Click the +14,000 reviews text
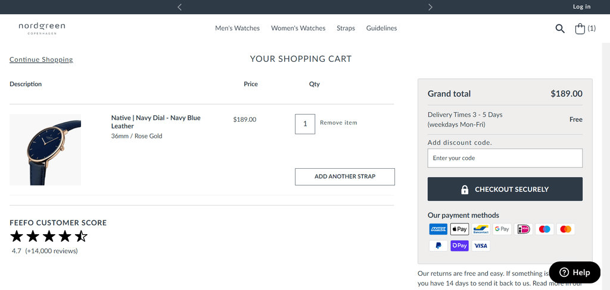The width and height of the screenshot is (610, 290). (51, 251)
